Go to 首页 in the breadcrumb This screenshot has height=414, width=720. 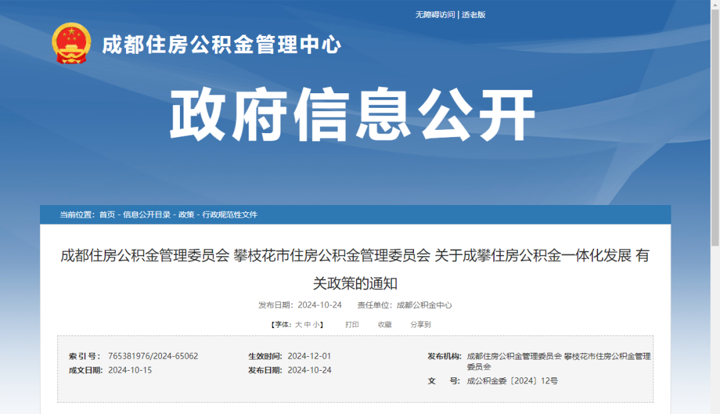[x=107, y=214]
